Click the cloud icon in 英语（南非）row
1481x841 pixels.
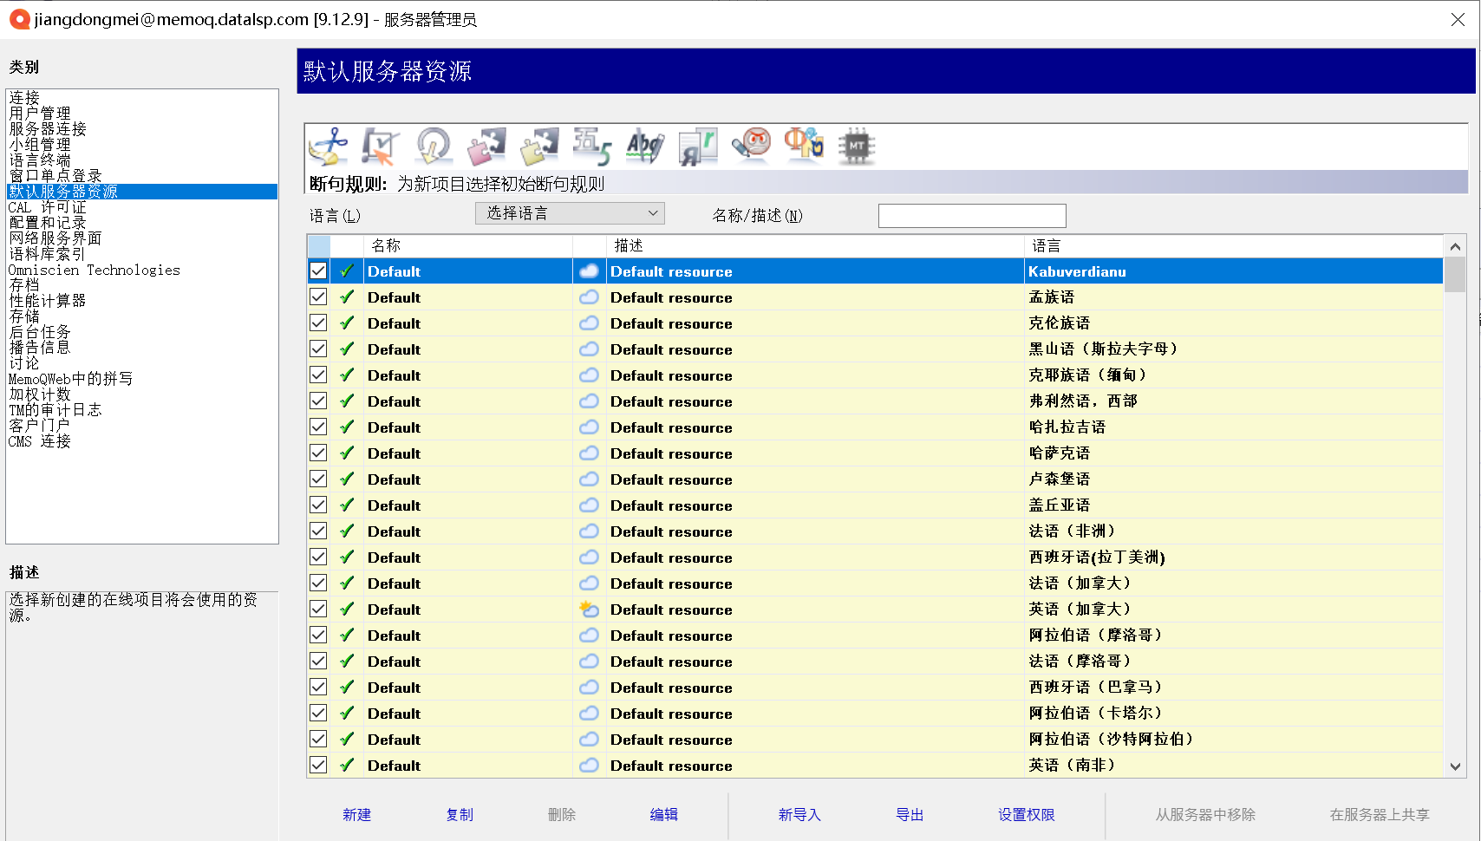(x=589, y=765)
